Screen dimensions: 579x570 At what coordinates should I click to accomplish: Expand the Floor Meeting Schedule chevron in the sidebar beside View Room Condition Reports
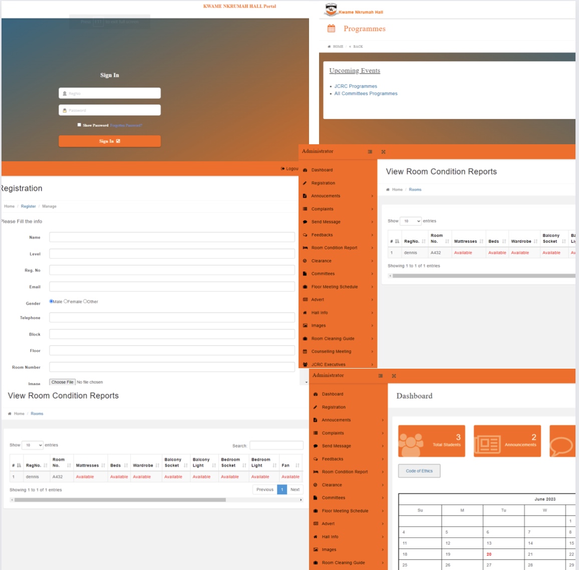pyautogui.click(x=372, y=287)
